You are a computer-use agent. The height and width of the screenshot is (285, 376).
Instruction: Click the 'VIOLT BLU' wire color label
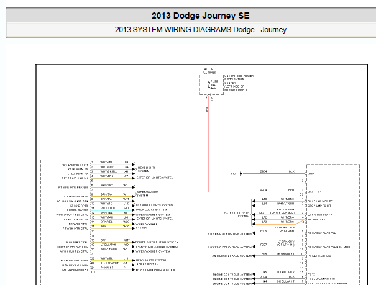coord(108,208)
